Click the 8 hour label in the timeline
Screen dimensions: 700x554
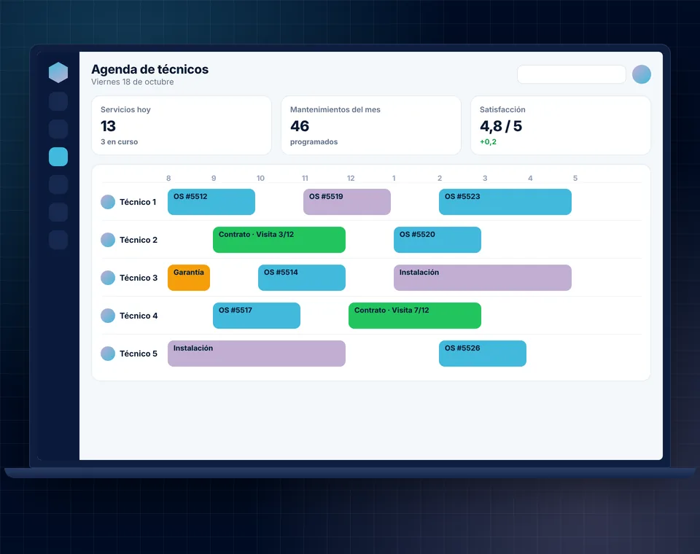pyautogui.click(x=168, y=178)
